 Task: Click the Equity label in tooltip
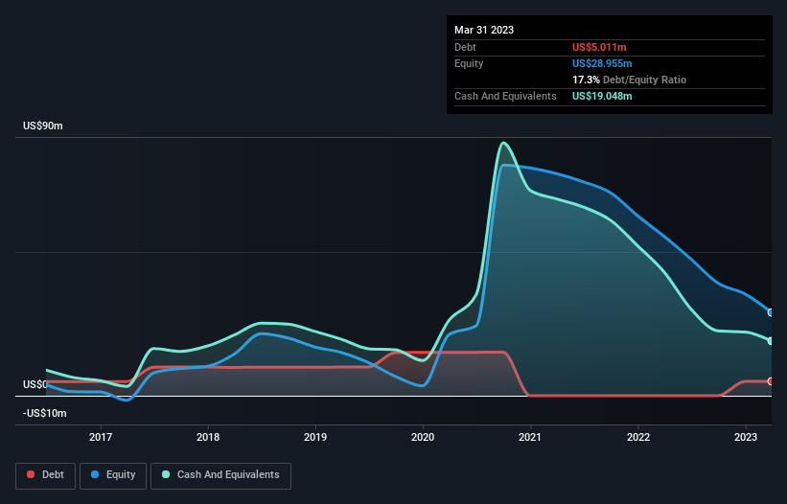469,63
